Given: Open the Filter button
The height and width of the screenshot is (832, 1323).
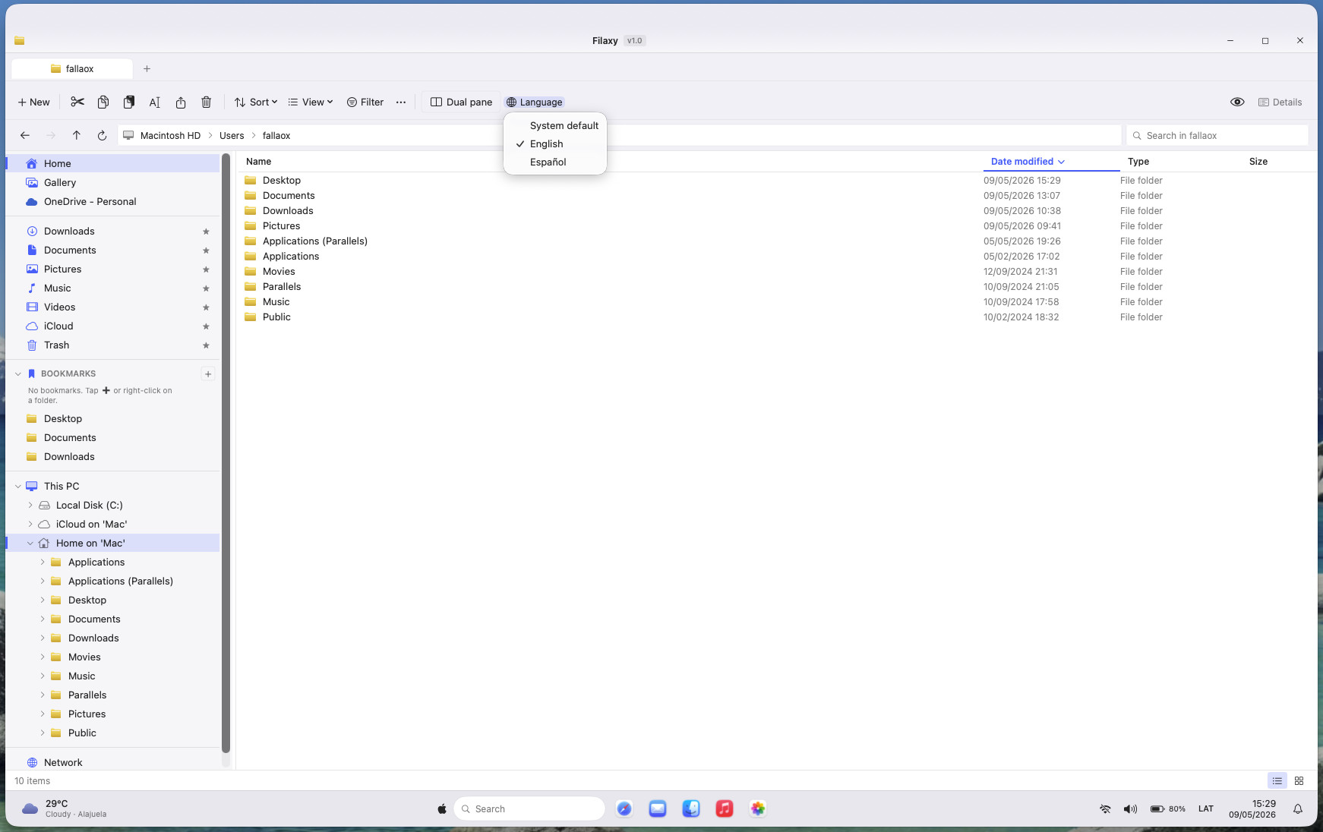Looking at the screenshot, I should pos(365,102).
